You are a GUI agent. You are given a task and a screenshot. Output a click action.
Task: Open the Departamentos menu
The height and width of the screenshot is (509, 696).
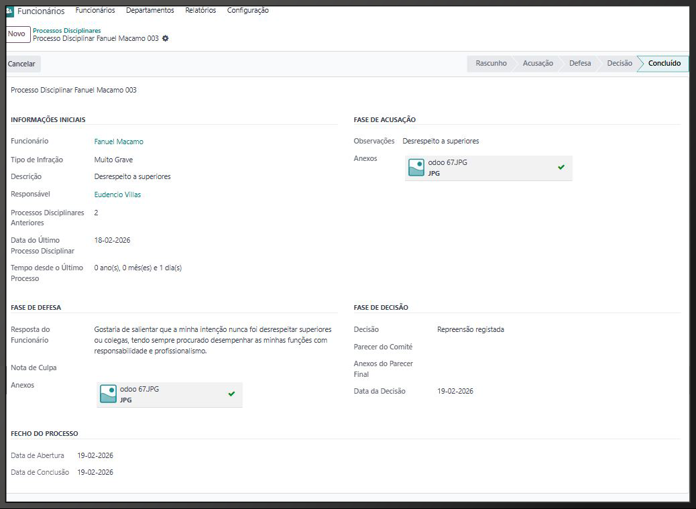tap(150, 11)
